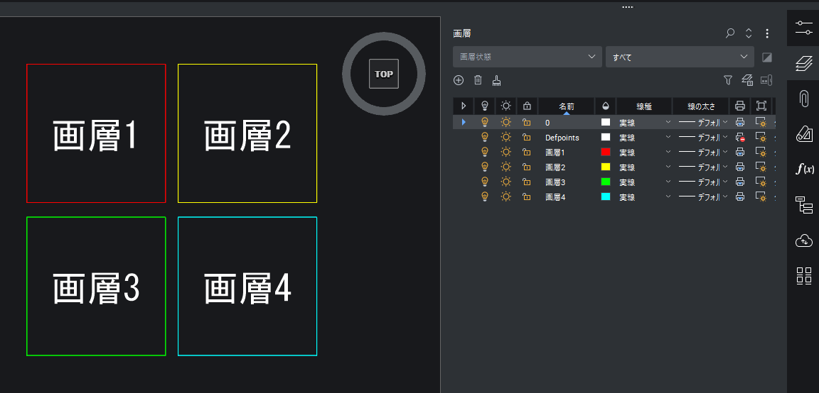Click the search magnifier in 画層 panel
The width and height of the screenshot is (819, 393).
point(730,33)
